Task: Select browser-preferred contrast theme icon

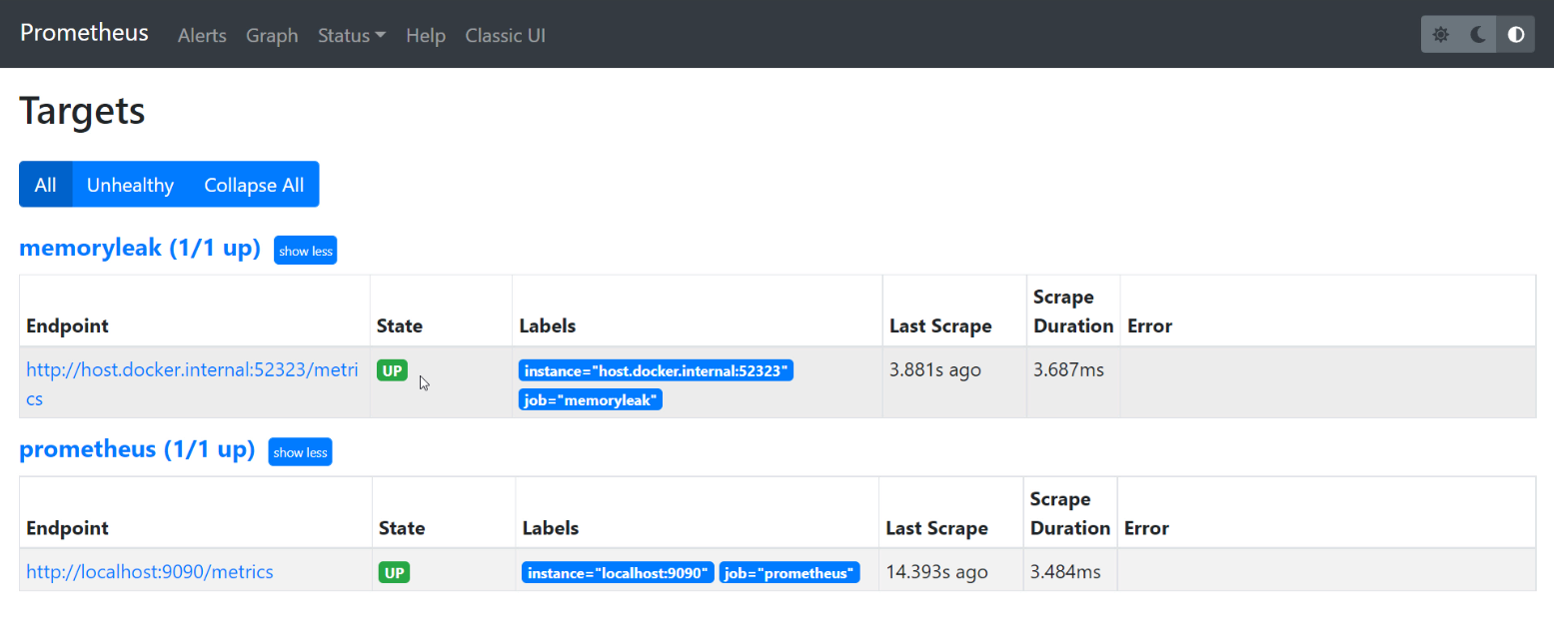Action: click(x=1516, y=35)
